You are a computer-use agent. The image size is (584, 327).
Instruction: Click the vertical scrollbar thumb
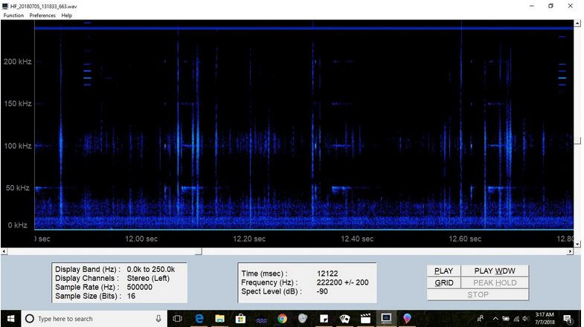tap(577, 140)
